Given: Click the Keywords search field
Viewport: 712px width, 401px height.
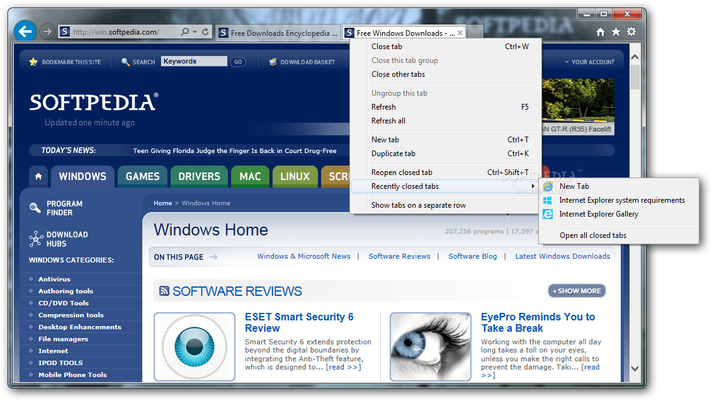Looking at the screenshot, I should point(194,61).
